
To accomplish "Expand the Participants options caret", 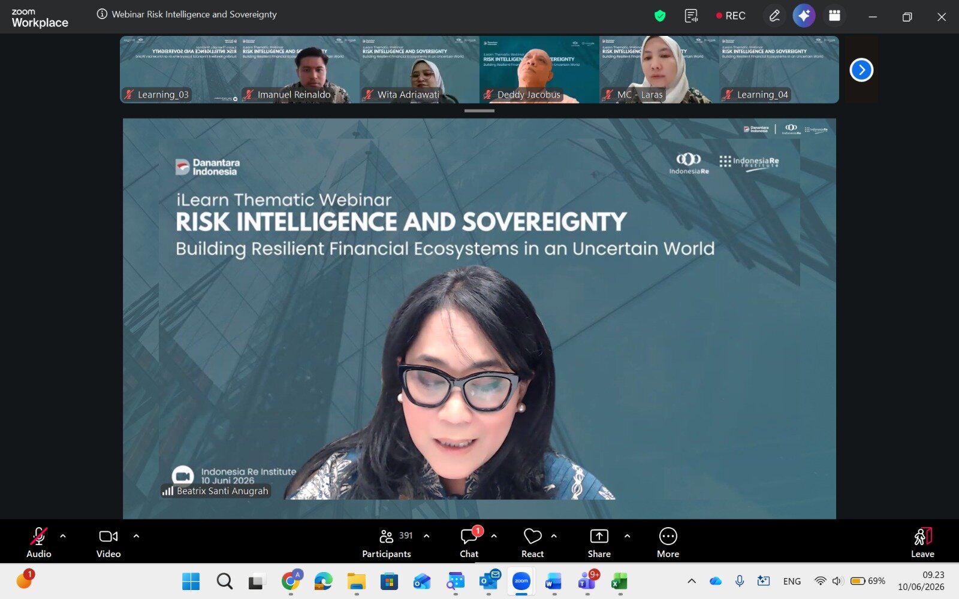I will click(x=427, y=536).
